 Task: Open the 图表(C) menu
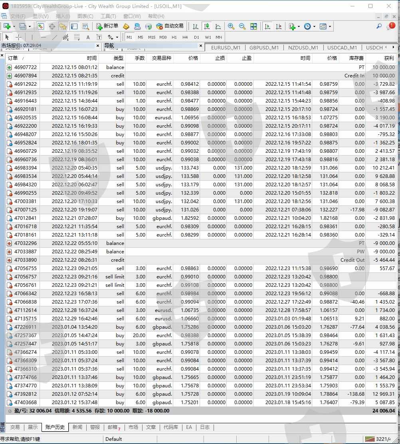click(x=85, y=16)
